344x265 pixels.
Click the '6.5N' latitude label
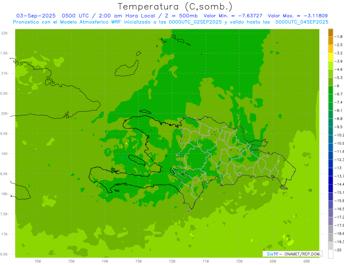[4, 254]
